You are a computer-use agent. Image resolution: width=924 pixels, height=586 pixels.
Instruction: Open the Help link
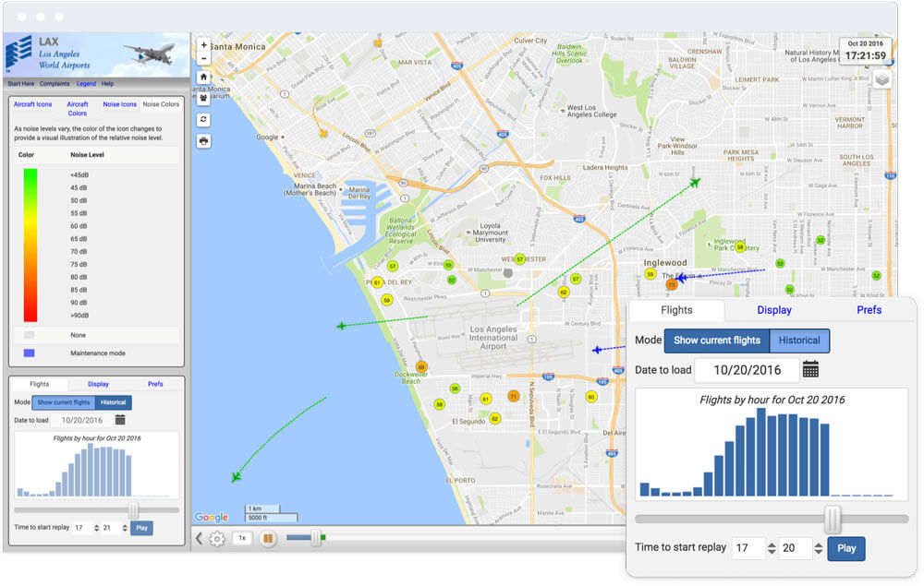[x=107, y=84]
